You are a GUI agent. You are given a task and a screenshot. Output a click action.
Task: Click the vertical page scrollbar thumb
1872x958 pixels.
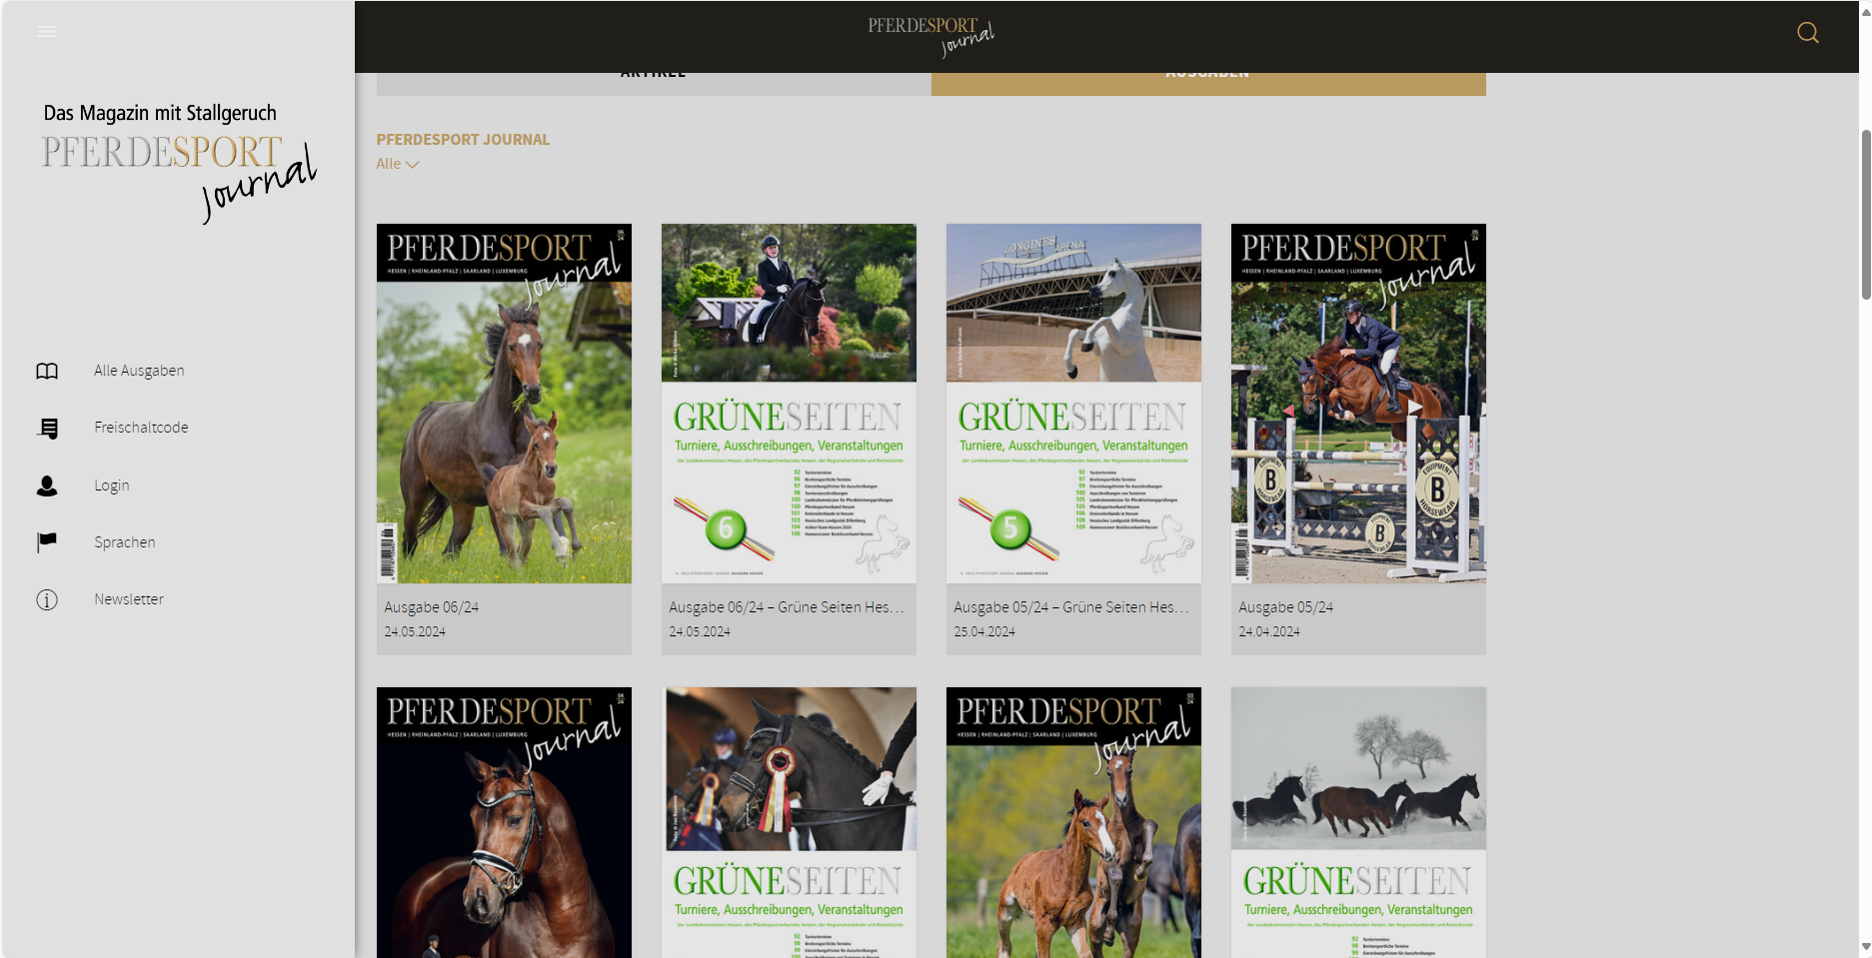tap(1865, 214)
